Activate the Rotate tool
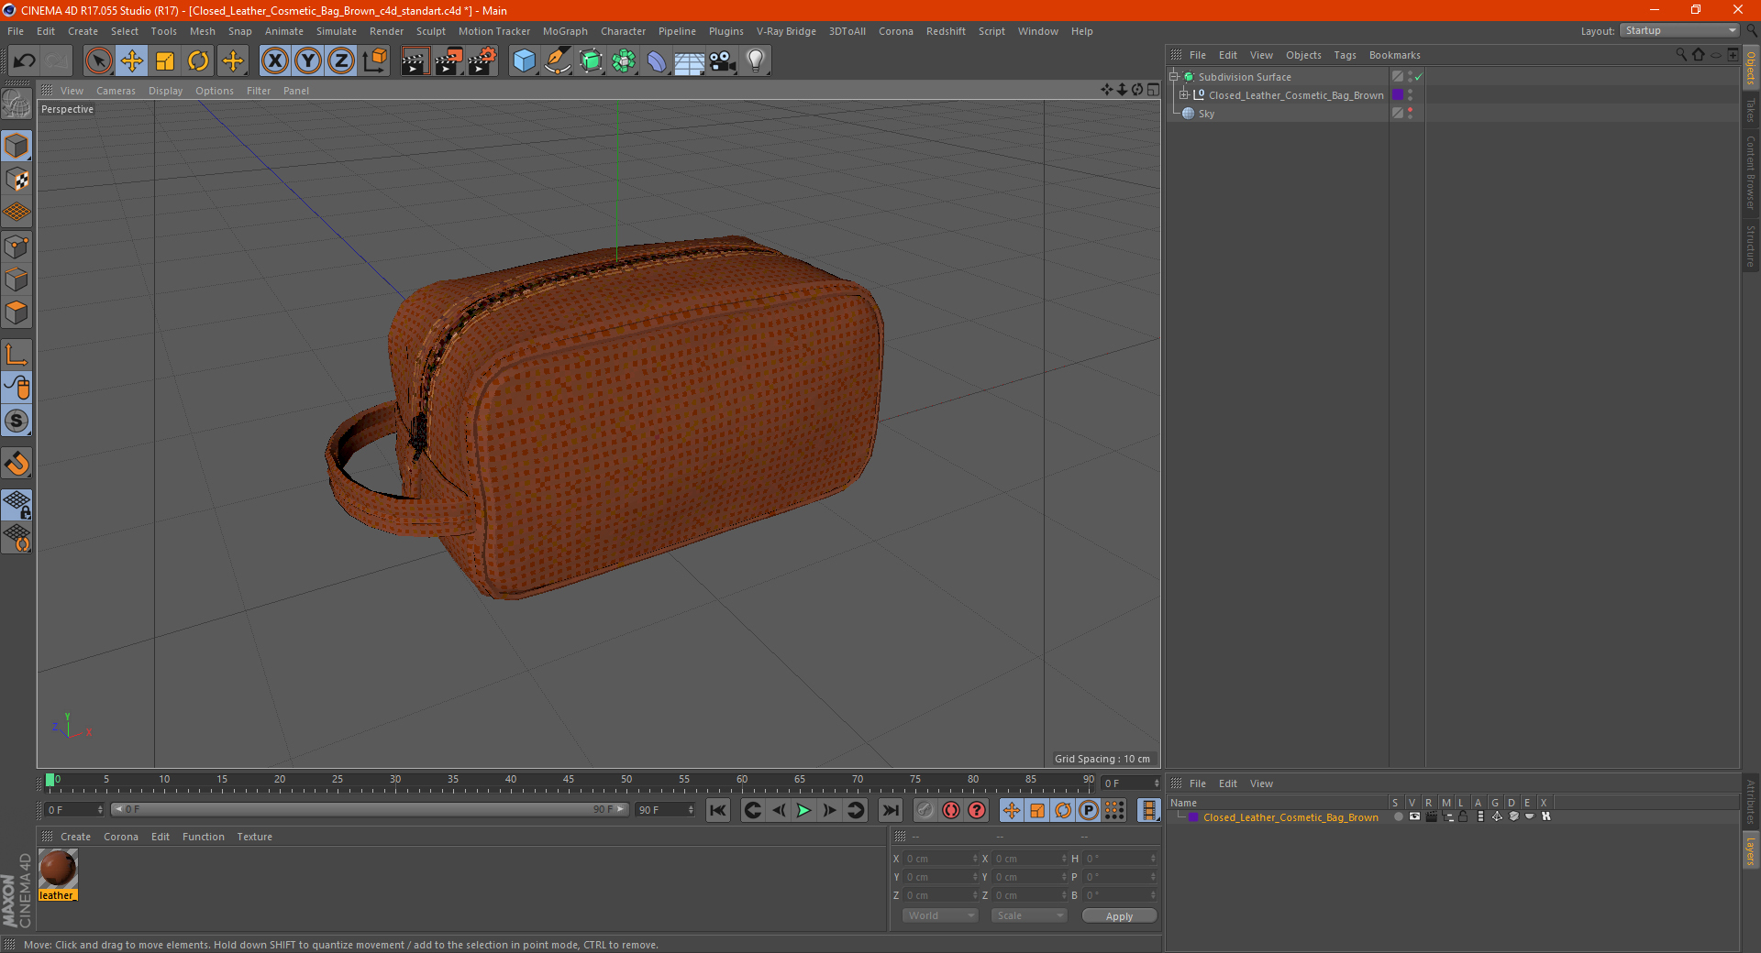The image size is (1761, 953). pos(198,61)
